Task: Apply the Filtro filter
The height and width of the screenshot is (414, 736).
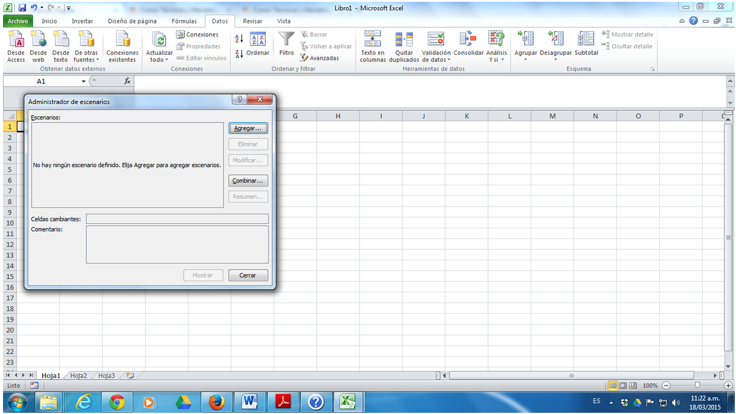Action: [286, 45]
